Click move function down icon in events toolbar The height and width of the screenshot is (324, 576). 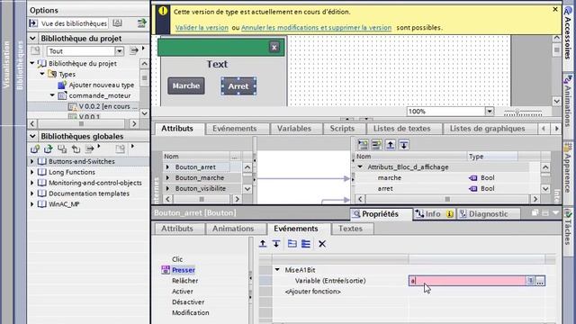(x=276, y=244)
